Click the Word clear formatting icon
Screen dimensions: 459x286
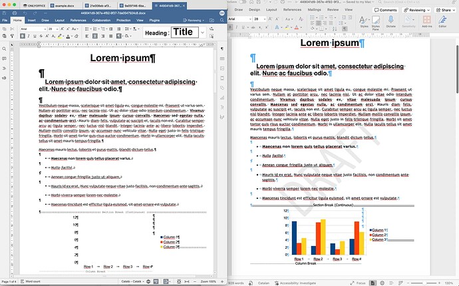(301, 19)
